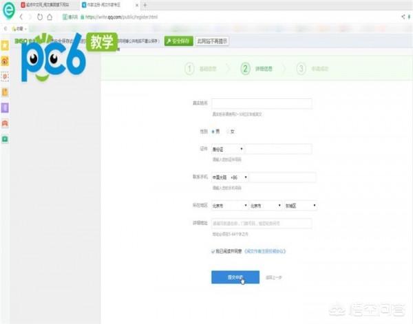Click the browser back arrow

[x=20, y=17]
